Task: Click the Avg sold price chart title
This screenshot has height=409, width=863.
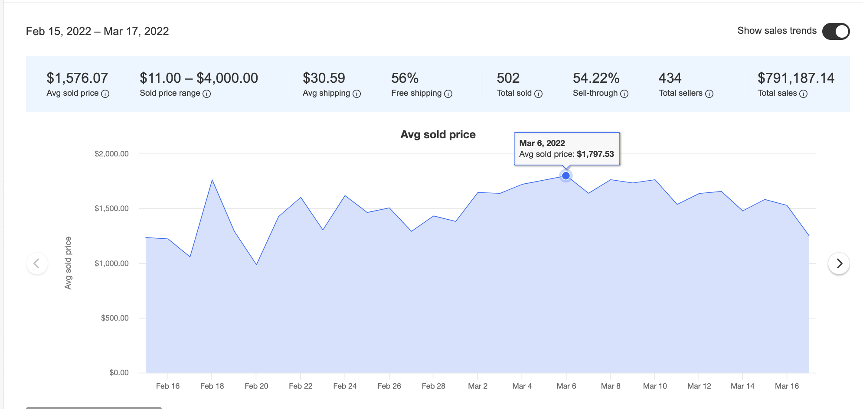Action: (x=438, y=134)
